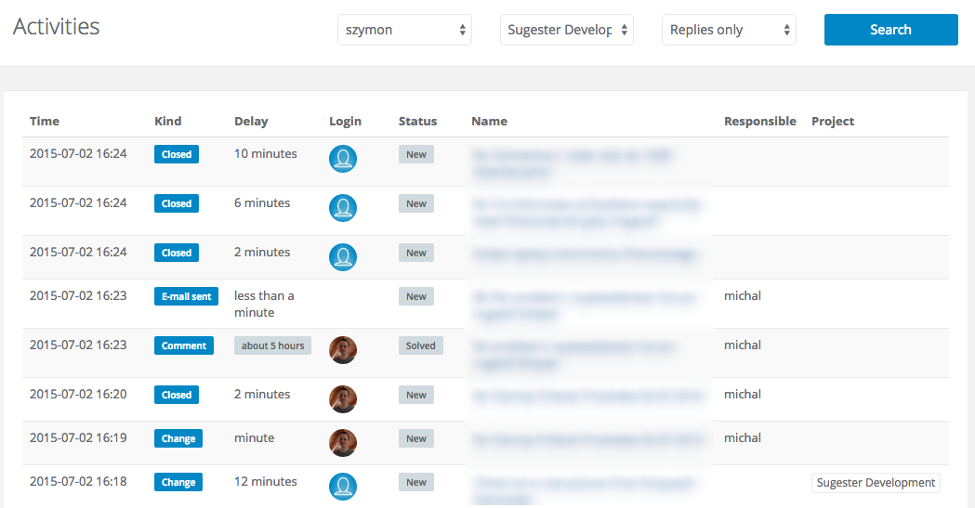The image size is (975, 508).
Task: Open the Replies only filter dropdown
Action: (x=729, y=30)
